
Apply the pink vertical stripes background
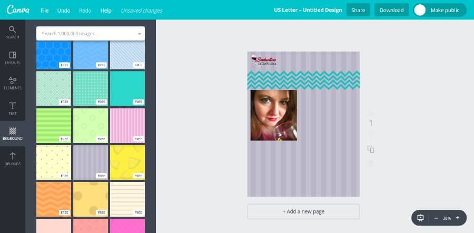tap(127, 126)
